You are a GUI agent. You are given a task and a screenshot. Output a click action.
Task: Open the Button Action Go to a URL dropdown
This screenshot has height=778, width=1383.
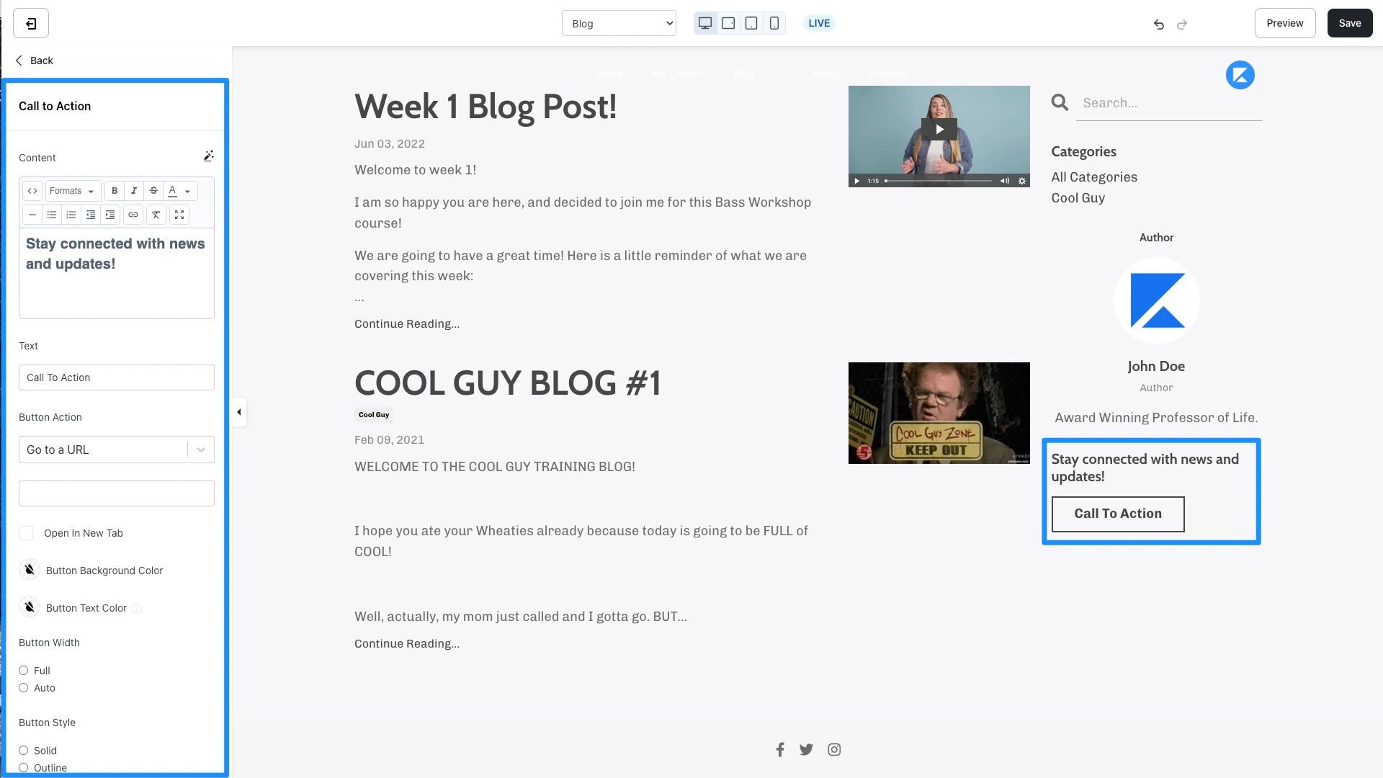point(116,450)
